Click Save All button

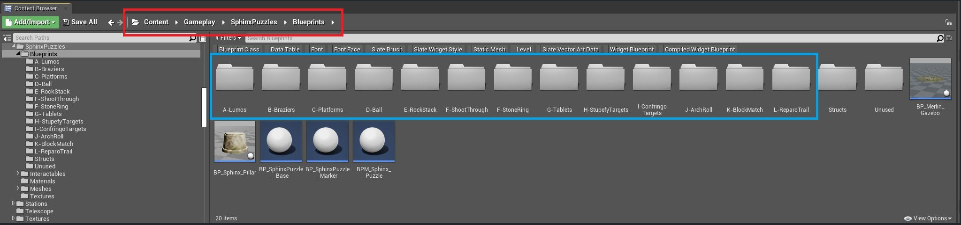coord(80,22)
